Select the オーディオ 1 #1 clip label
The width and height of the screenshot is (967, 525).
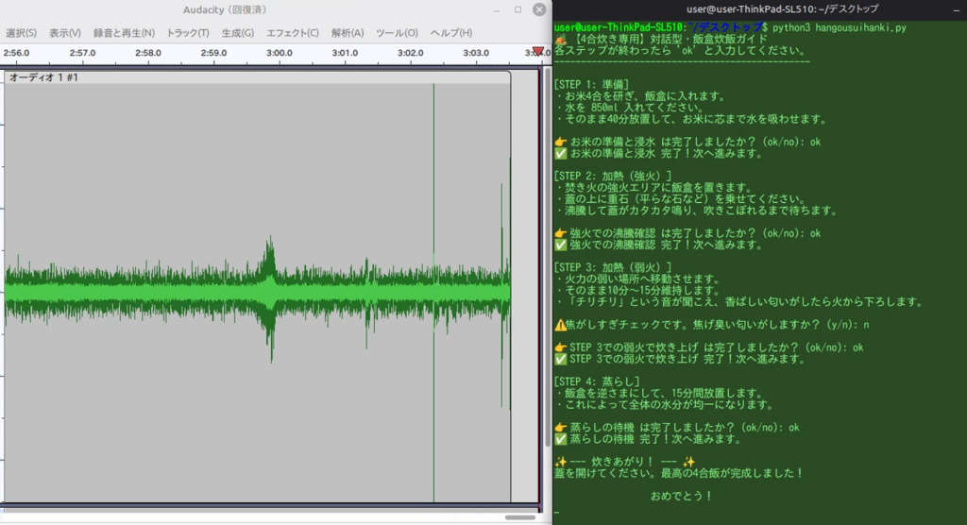(x=43, y=77)
